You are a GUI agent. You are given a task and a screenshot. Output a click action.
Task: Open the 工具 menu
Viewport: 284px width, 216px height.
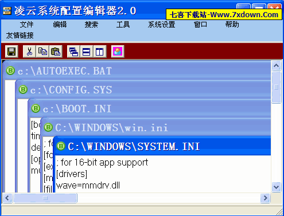coord(123,25)
